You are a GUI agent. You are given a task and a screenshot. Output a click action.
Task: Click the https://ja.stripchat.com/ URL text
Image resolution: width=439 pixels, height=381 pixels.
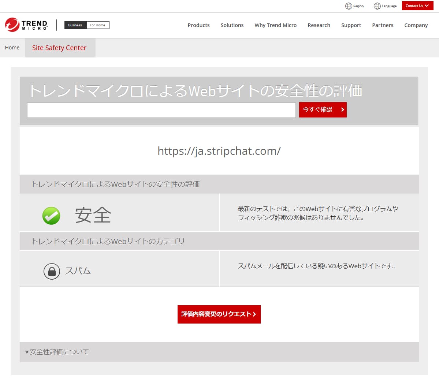[x=219, y=151]
